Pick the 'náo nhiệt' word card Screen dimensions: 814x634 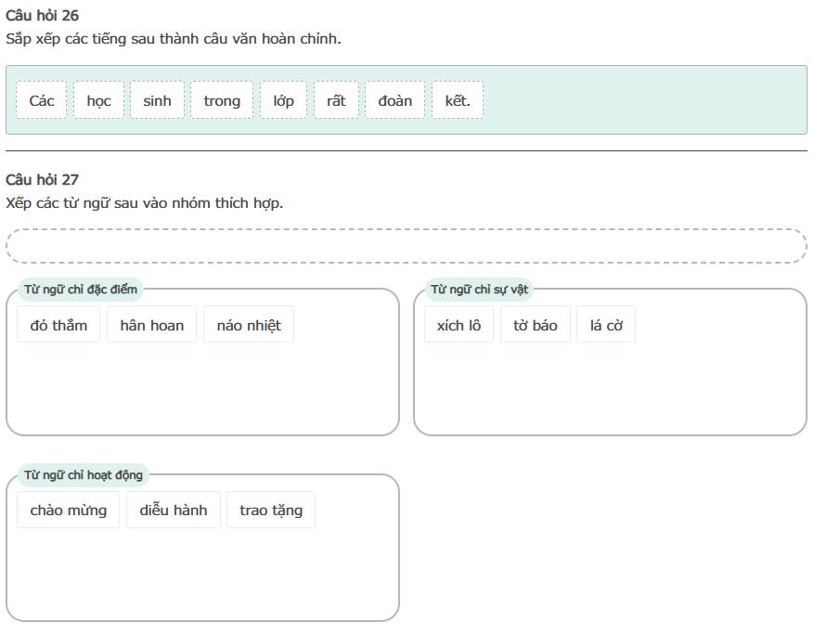249,325
